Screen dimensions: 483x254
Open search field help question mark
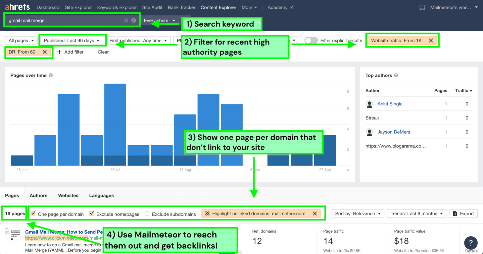(x=134, y=20)
